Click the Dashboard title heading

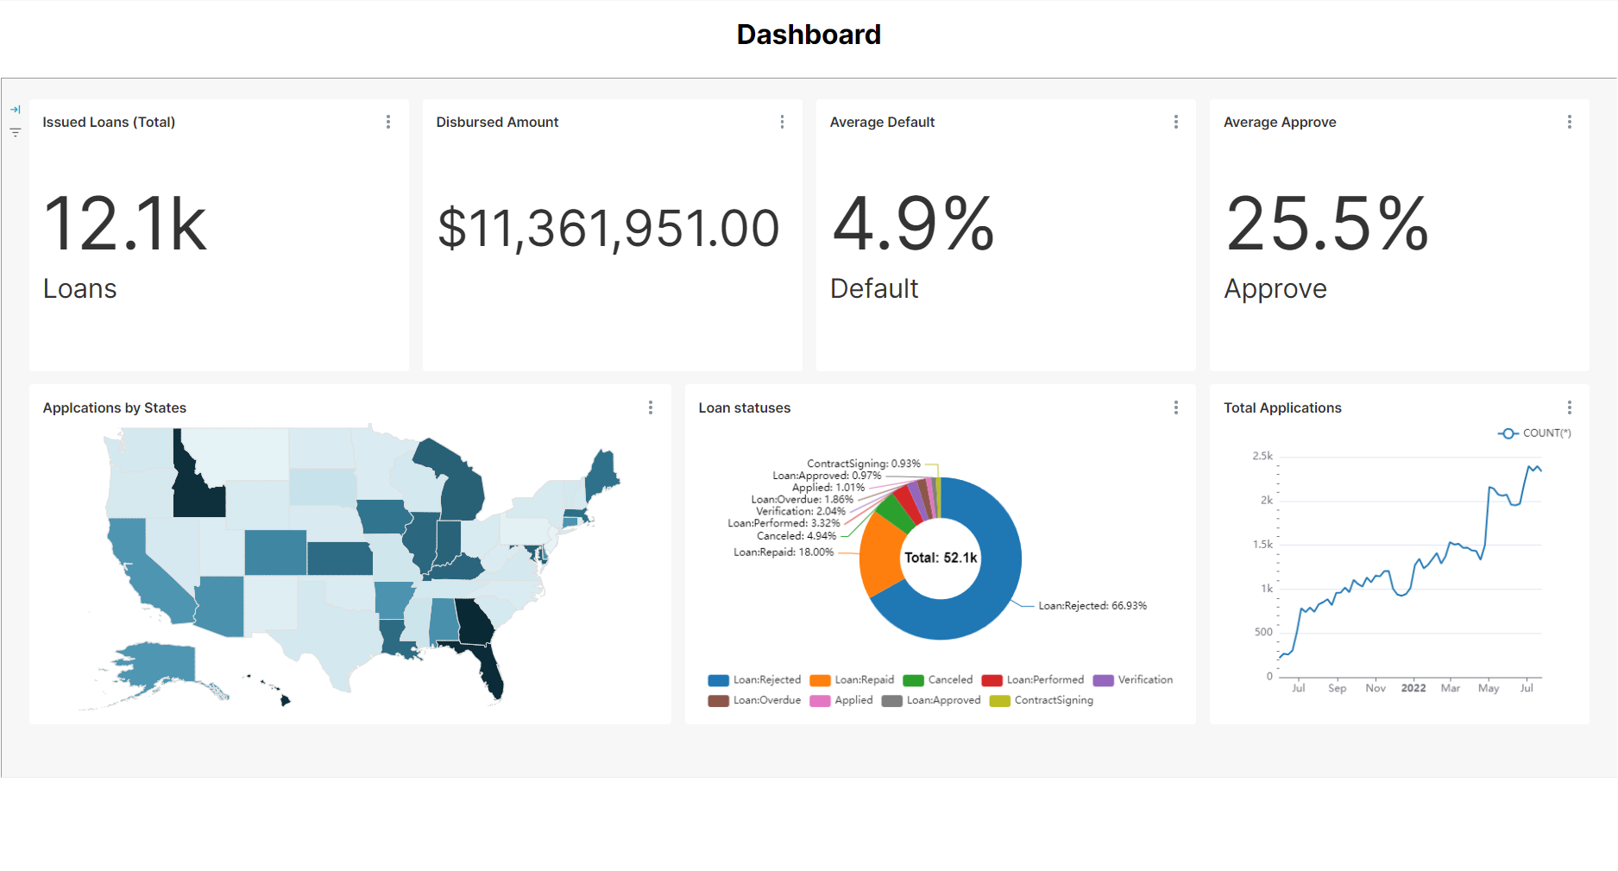click(x=809, y=35)
